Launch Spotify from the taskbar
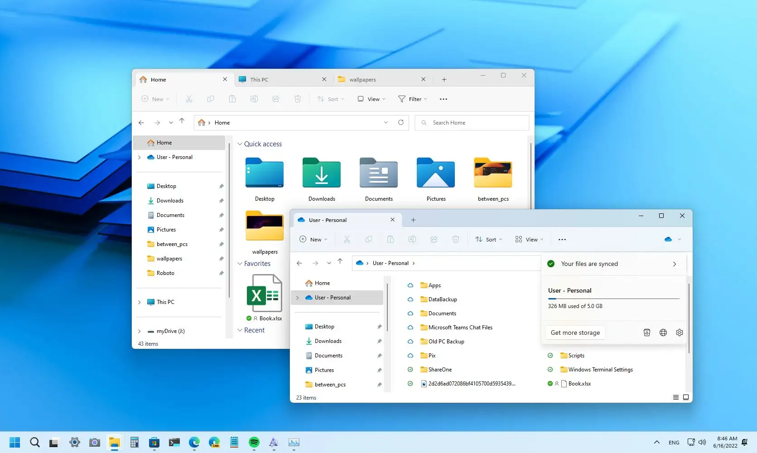This screenshot has width=757, height=453. tap(254, 443)
